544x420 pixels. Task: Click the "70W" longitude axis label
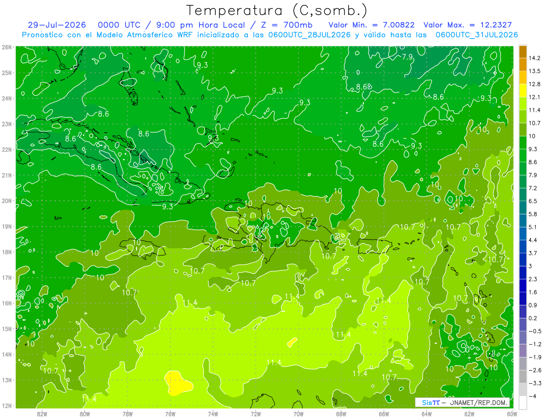pos(298,414)
